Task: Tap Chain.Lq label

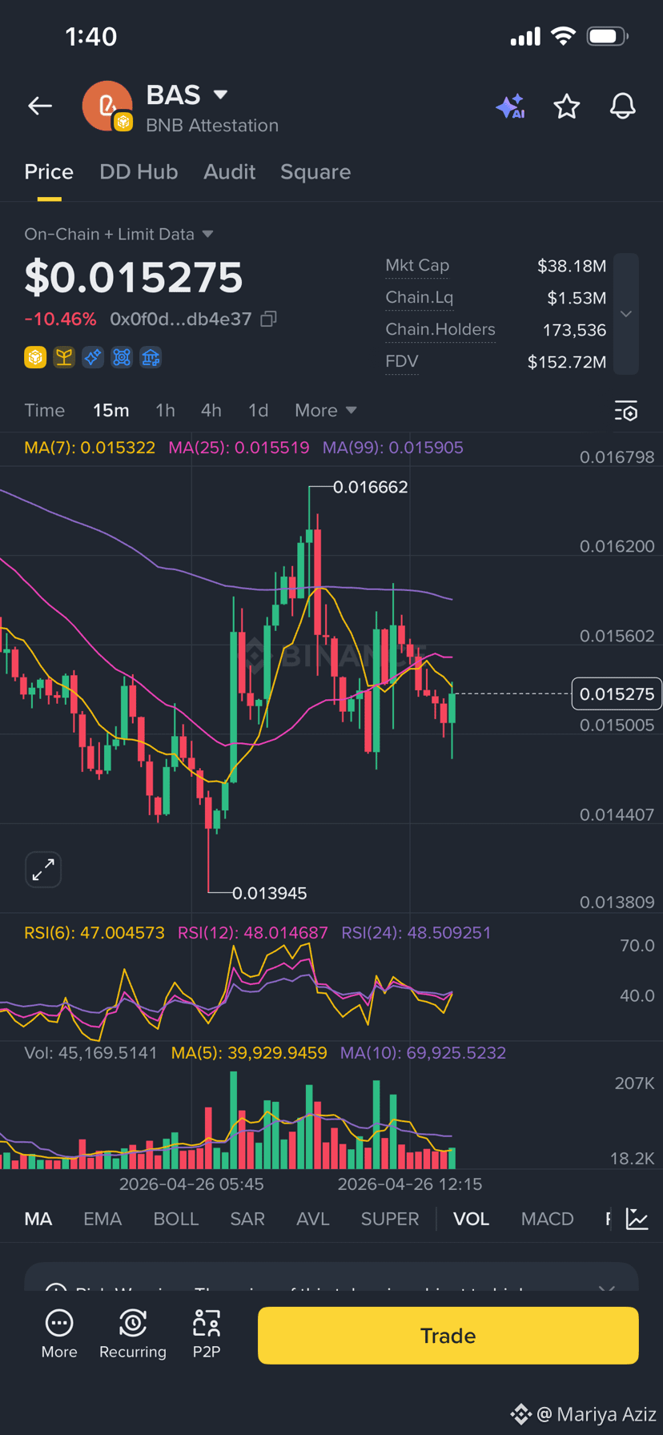Action: (420, 297)
